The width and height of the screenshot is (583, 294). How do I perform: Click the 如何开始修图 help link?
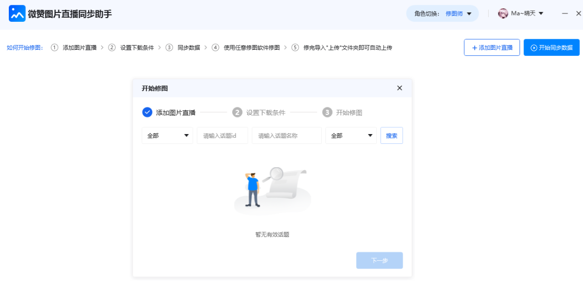click(x=25, y=48)
